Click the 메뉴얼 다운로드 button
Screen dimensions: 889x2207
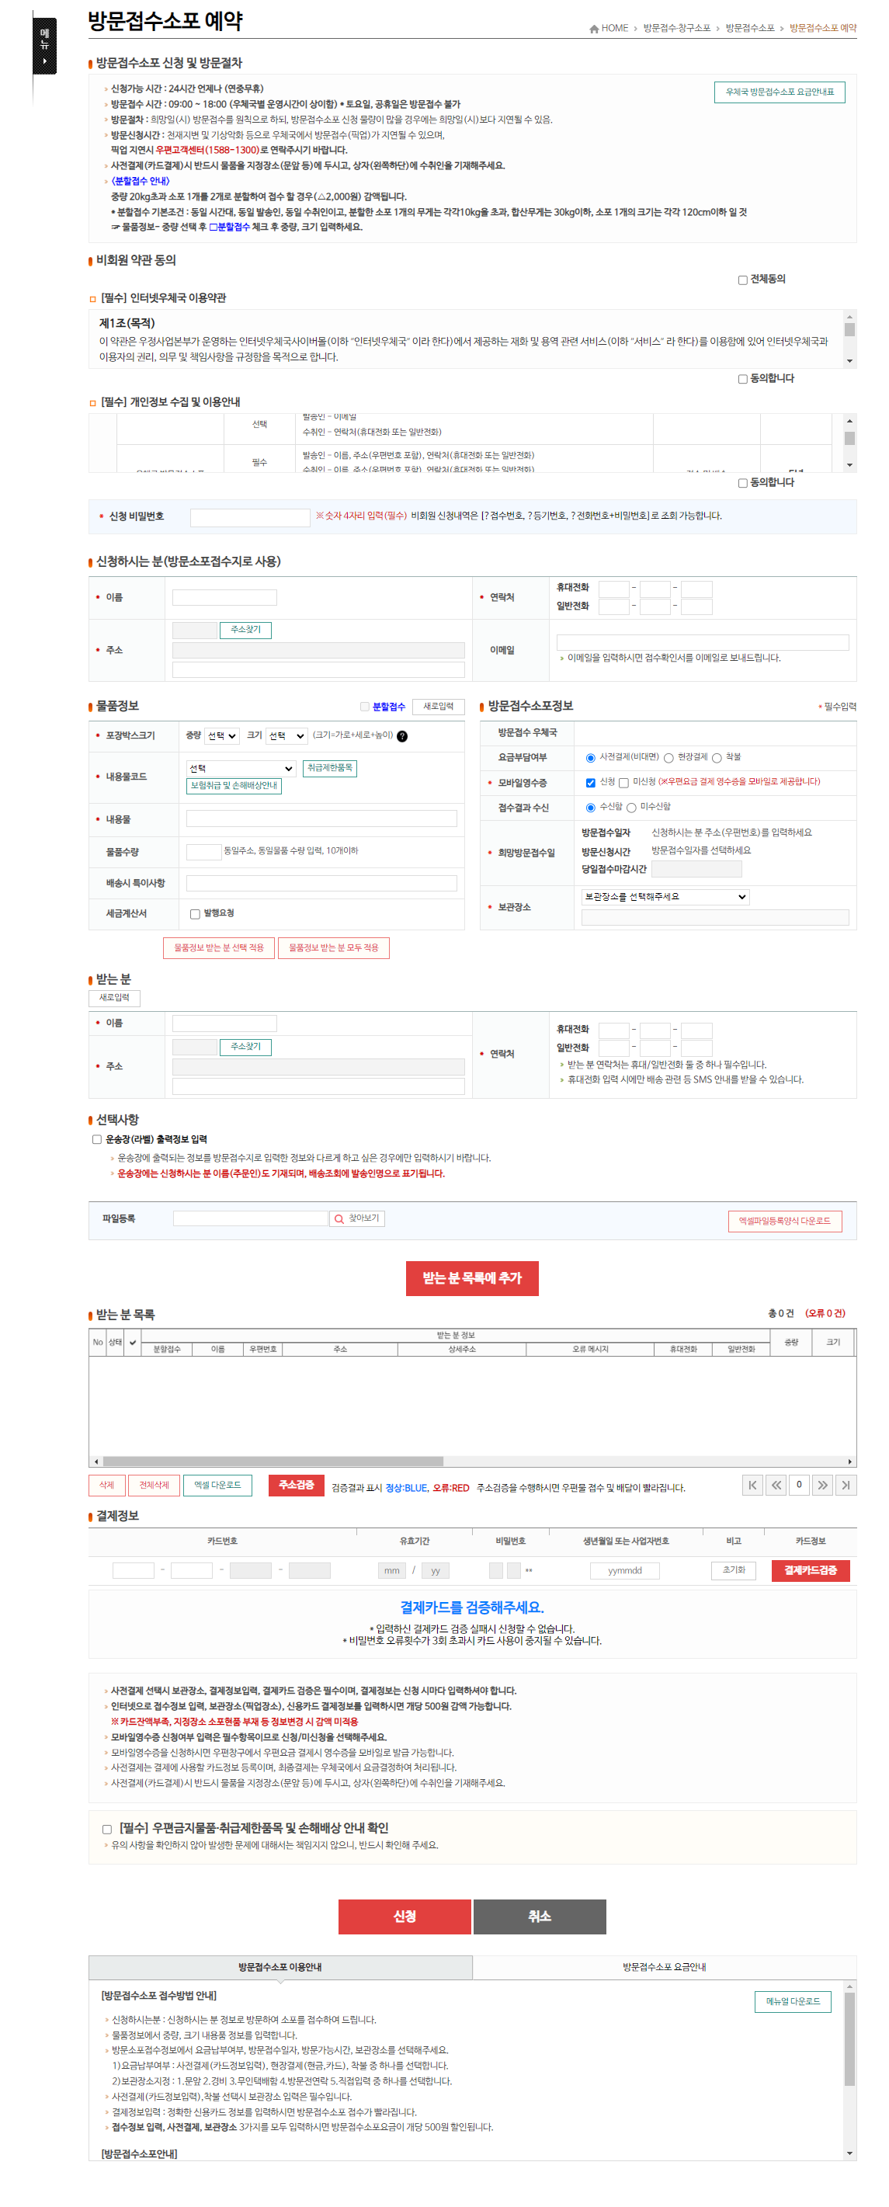click(792, 2001)
